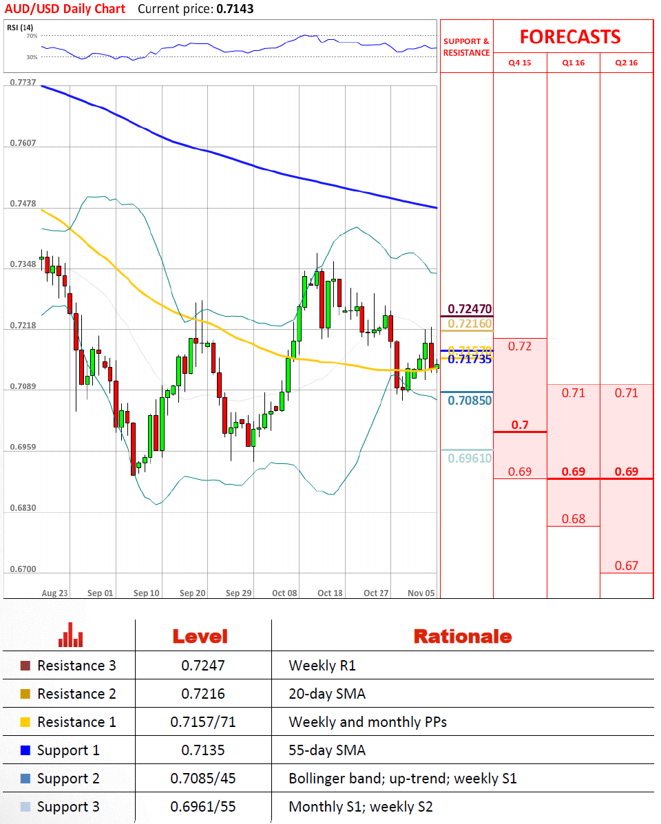Viewport: 661px width, 824px height.
Task: Click the 'Support 1' row label
Action: click(x=68, y=750)
